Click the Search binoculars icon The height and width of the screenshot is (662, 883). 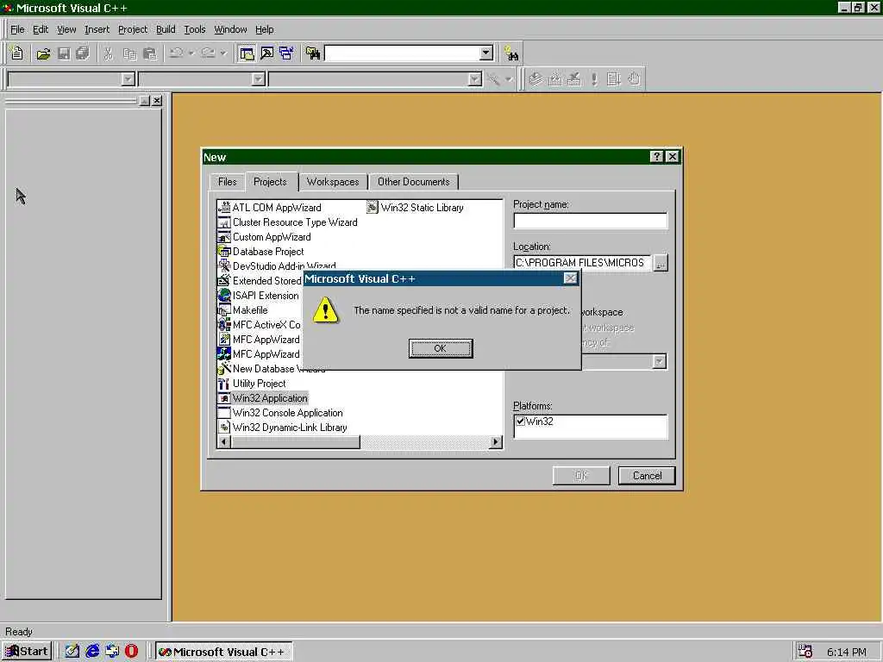tap(511, 53)
